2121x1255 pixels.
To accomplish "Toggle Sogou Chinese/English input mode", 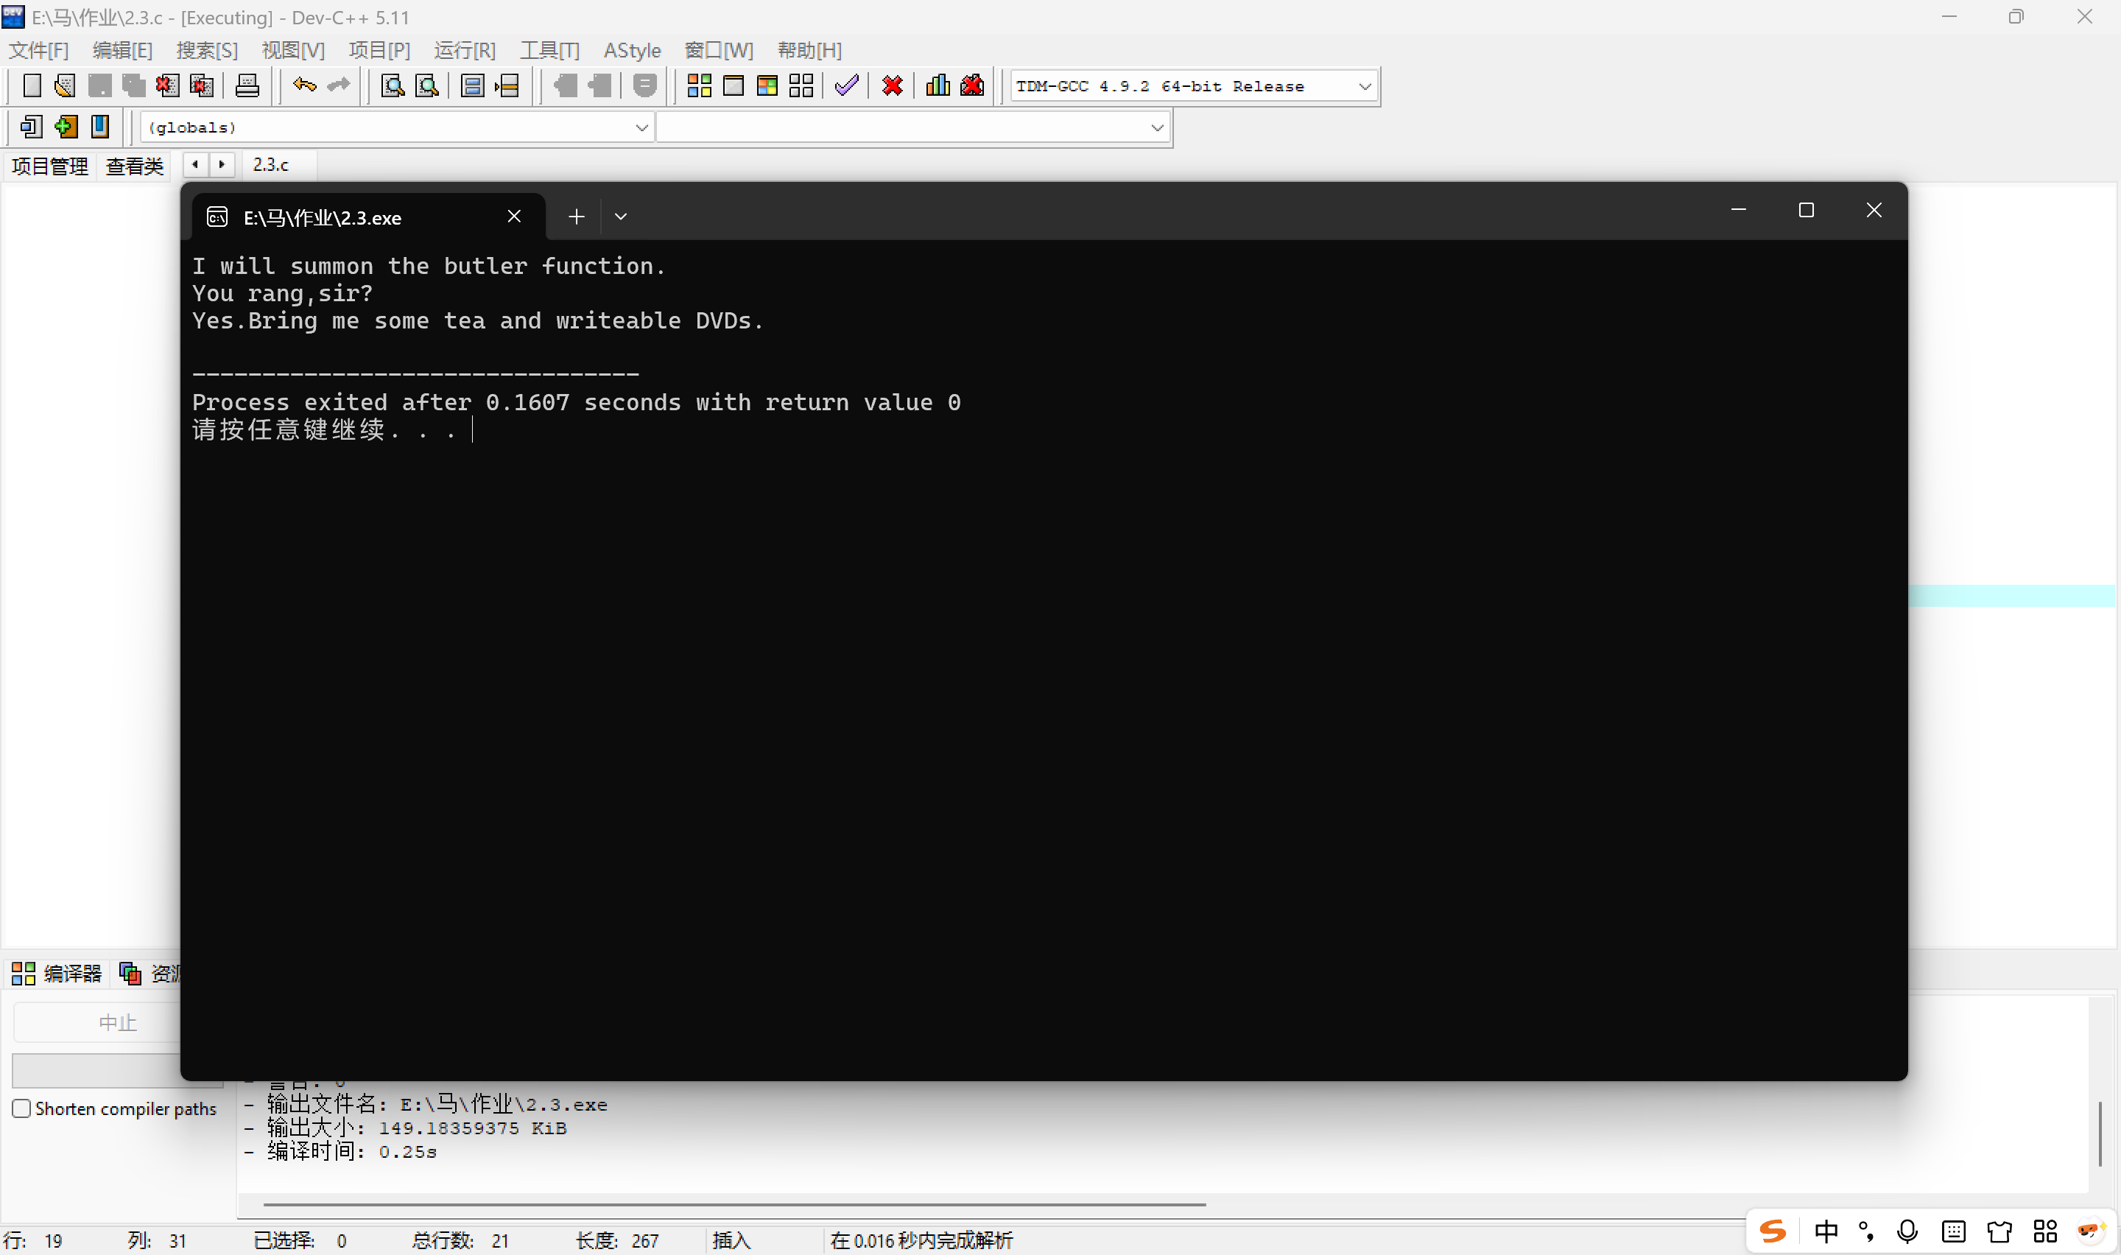I will [x=1826, y=1231].
